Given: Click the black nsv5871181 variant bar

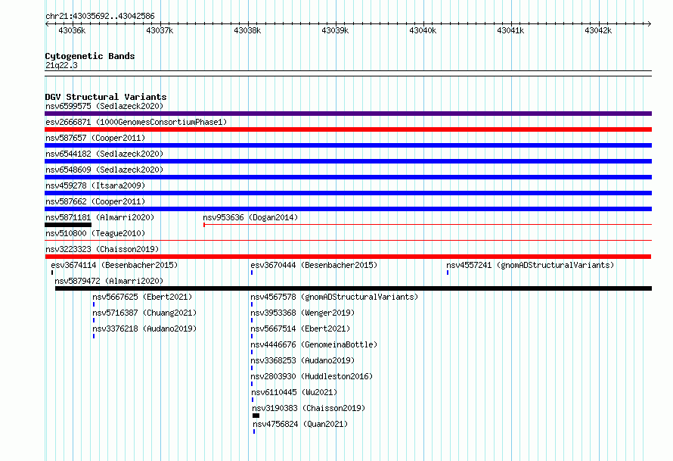Looking at the screenshot, I should 68,225.
